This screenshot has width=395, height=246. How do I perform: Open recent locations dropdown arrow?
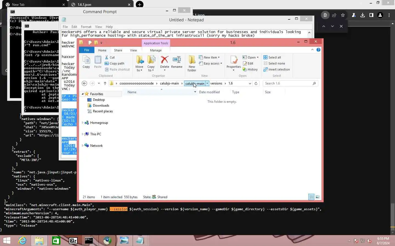[99, 83]
